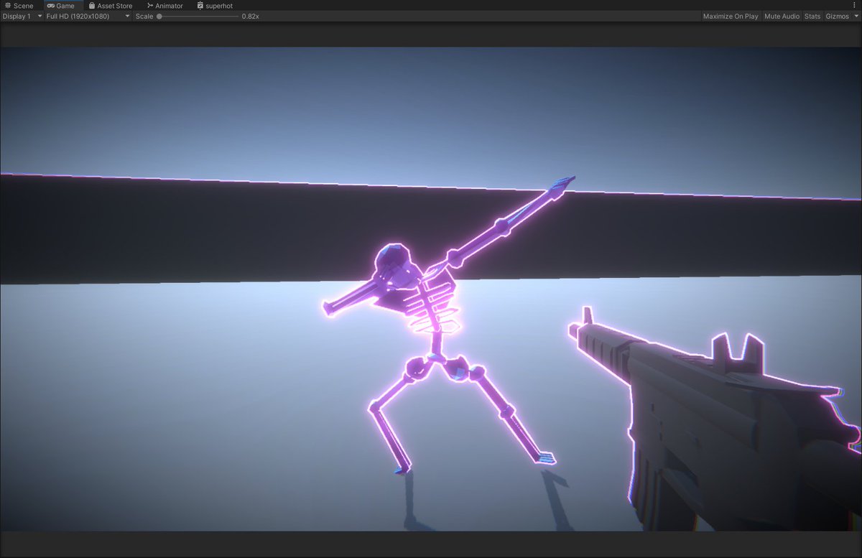
Task: Toggle Maximize On Play
Action: click(x=731, y=16)
